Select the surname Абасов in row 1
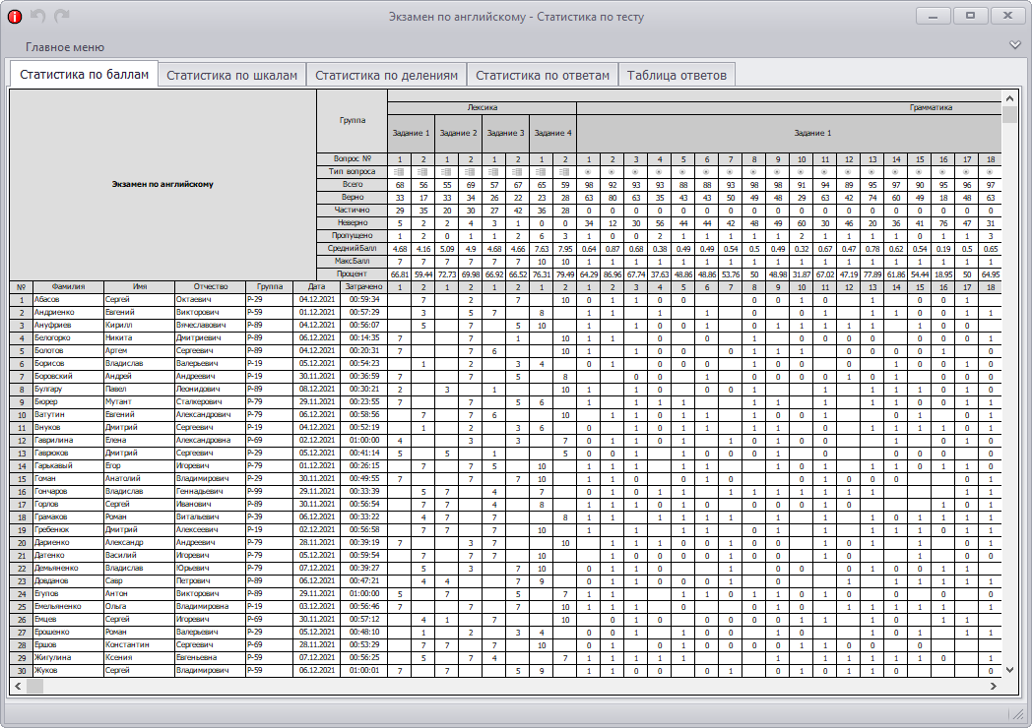This screenshot has height=728, width=1032. pyautogui.click(x=46, y=299)
